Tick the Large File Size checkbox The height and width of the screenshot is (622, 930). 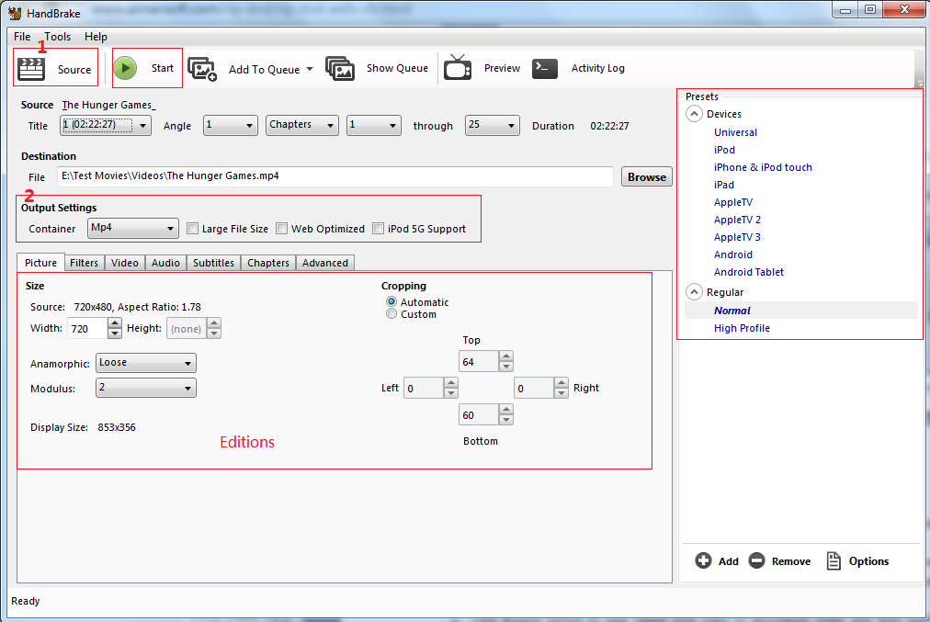point(193,229)
